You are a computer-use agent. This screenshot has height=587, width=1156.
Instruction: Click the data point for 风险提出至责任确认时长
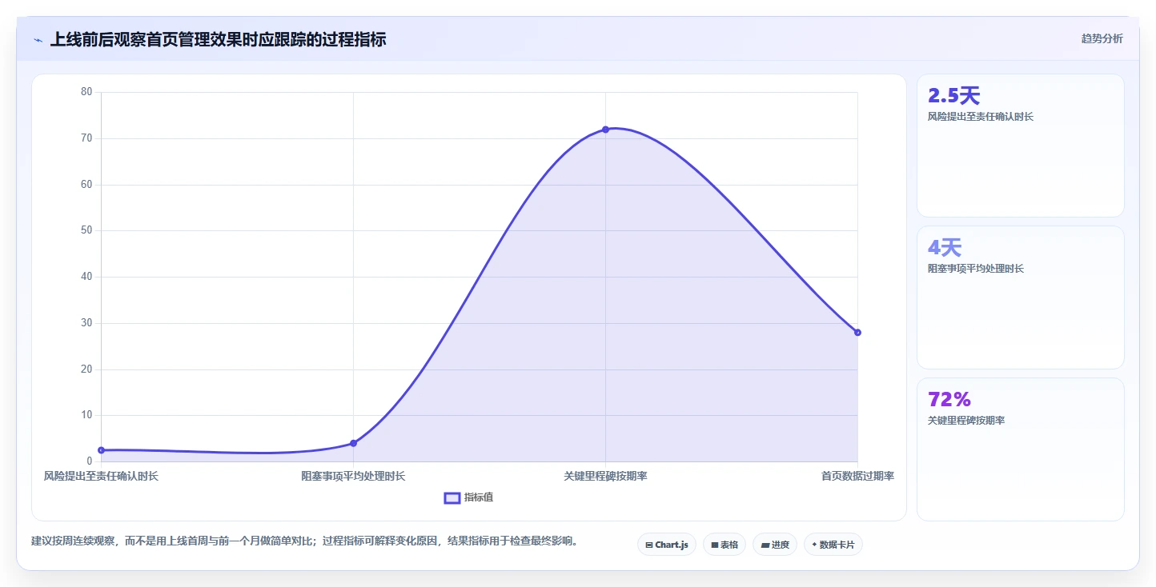101,450
